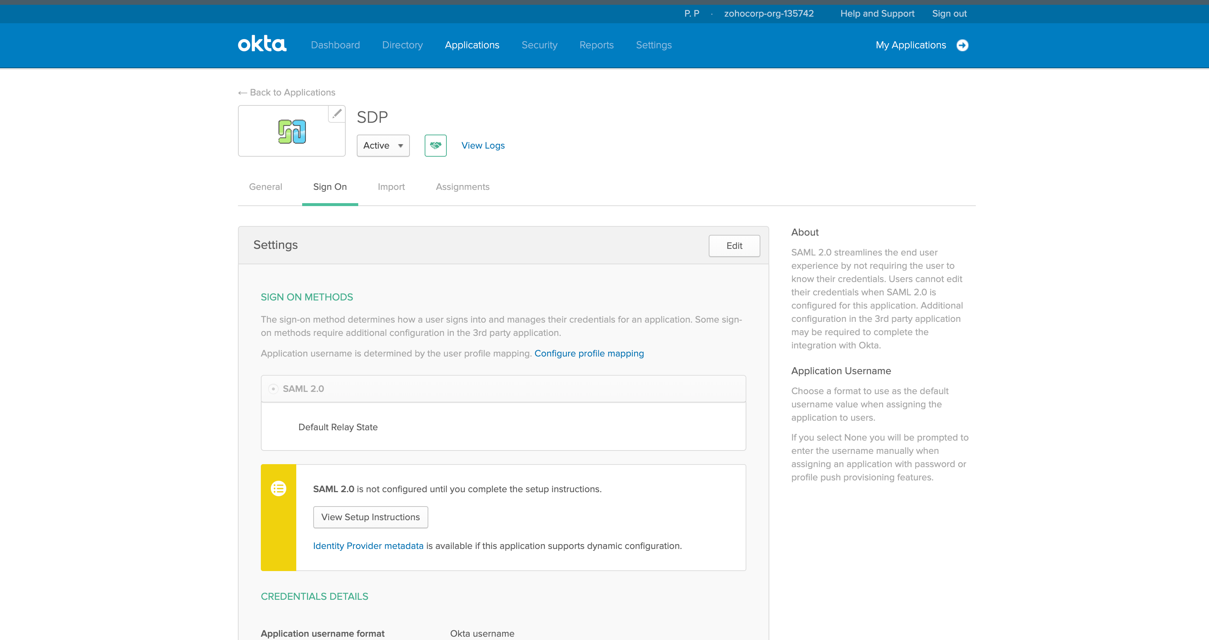Switch to the Assignments tab
The image size is (1209, 640).
(x=462, y=187)
